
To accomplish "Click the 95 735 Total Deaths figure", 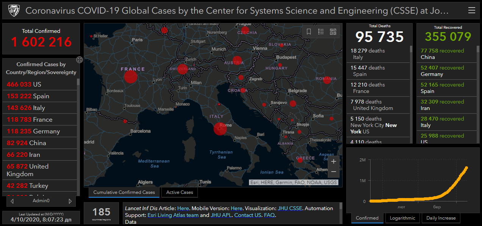I will point(380,37).
